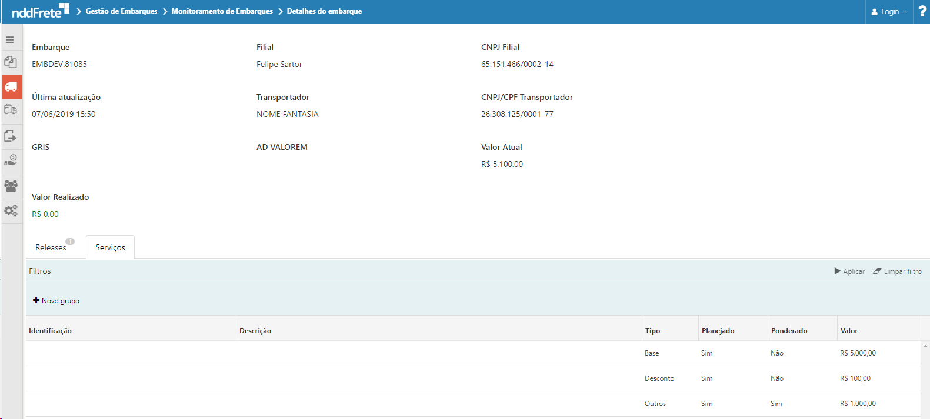Add a filter group with Novo grupo
The image size is (930, 419).
pos(56,301)
